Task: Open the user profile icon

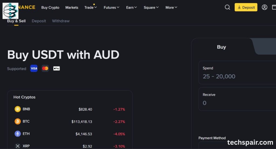Action: pyautogui.click(x=265, y=7)
